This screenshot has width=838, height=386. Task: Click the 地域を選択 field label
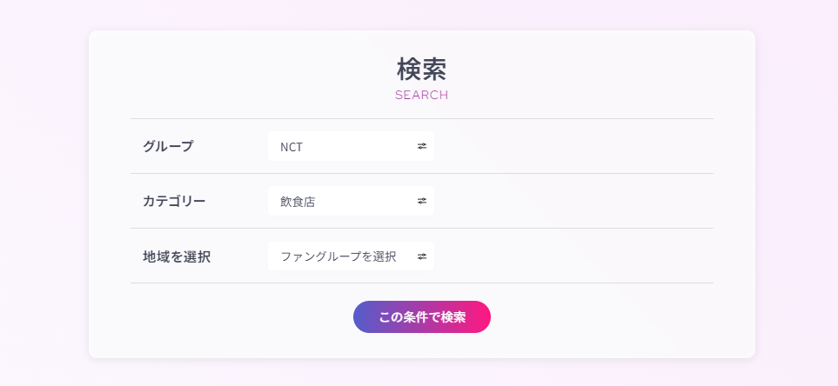[177, 256]
